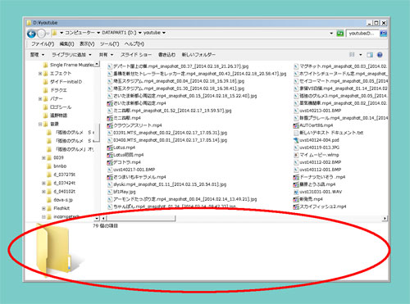The image size is (410, 304).
Task: Expand the Flashkit folder node
Action: point(43,208)
